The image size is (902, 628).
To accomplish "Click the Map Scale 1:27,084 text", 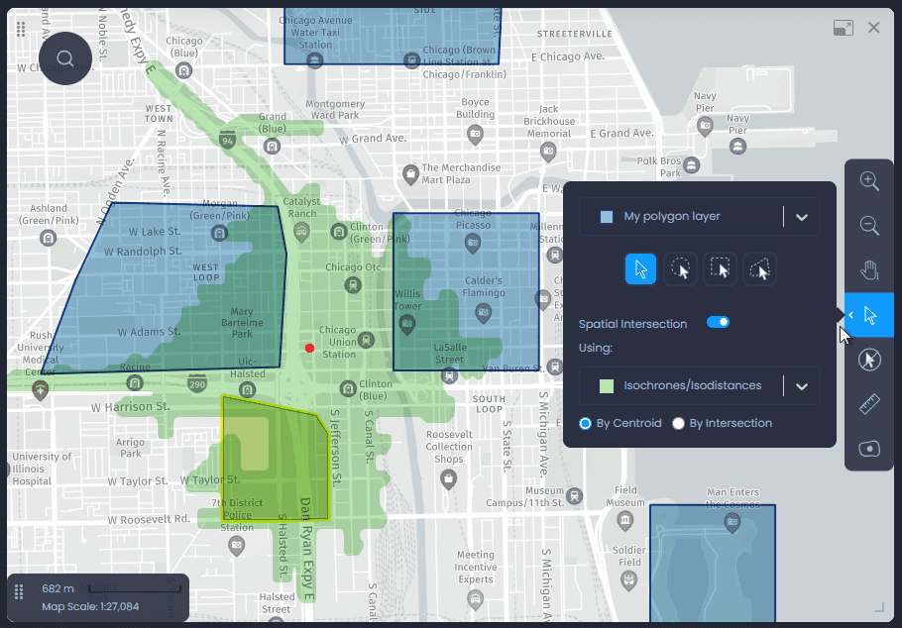I will [90, 607].
